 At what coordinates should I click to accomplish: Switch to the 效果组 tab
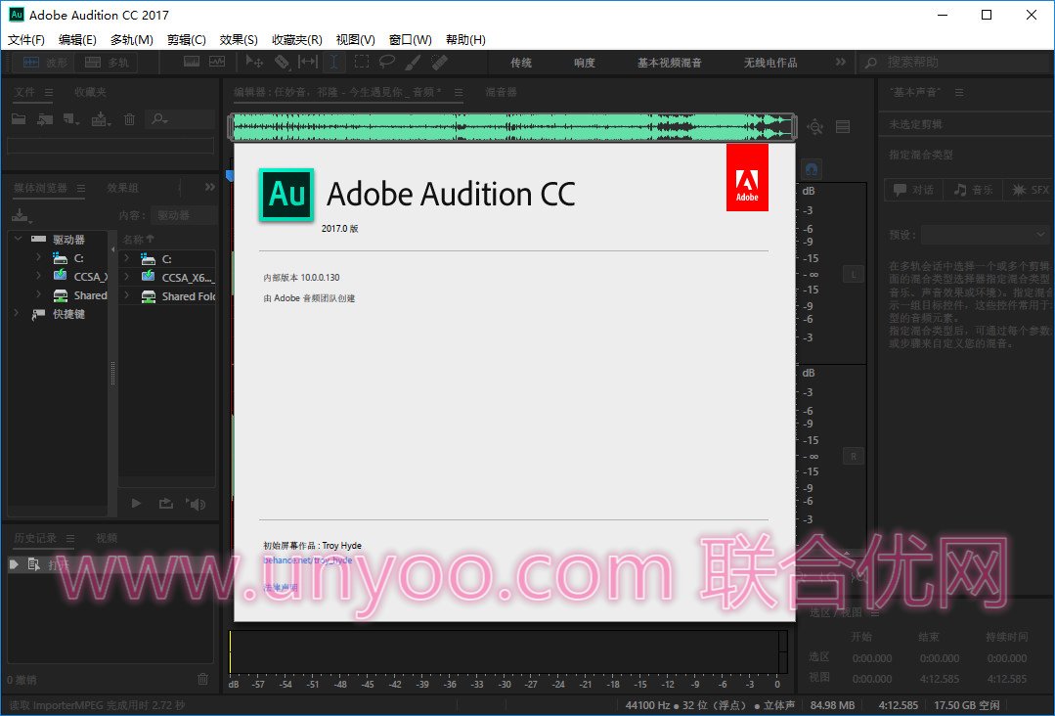point(122,188)
